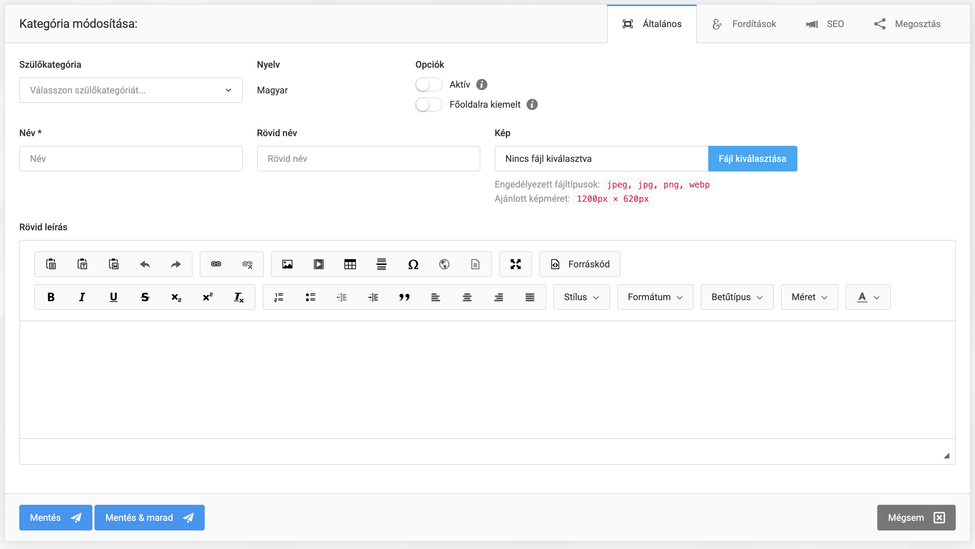Expand the Formátum dropdown
Viewport: 975px width, 549px height.
pyautogui.click(x=655, y=297)
